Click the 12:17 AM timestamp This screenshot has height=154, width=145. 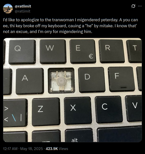click(10, 149)
